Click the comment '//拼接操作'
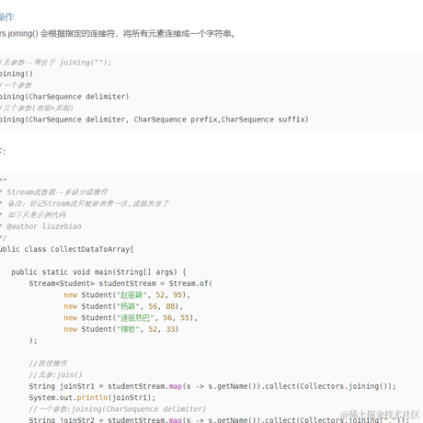Image resolution: width=423 pixels, height=423 pixels. [48, 363]
